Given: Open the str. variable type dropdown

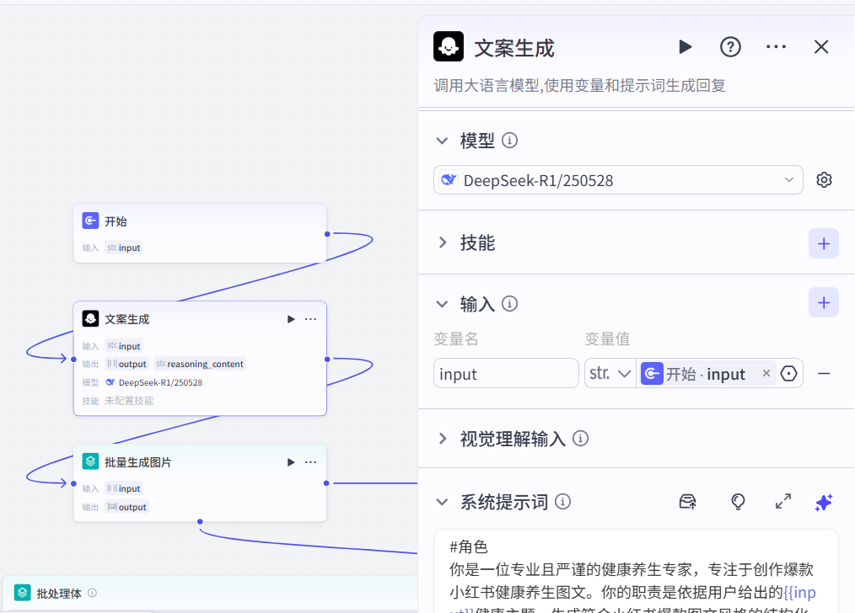Looking at the screenshot, I should tap(610, 374).
